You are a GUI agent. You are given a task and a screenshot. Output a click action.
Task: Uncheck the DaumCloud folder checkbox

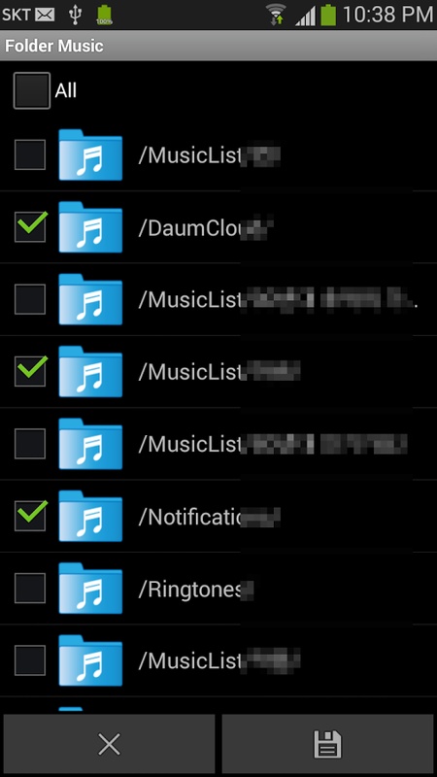pos(30,227)
